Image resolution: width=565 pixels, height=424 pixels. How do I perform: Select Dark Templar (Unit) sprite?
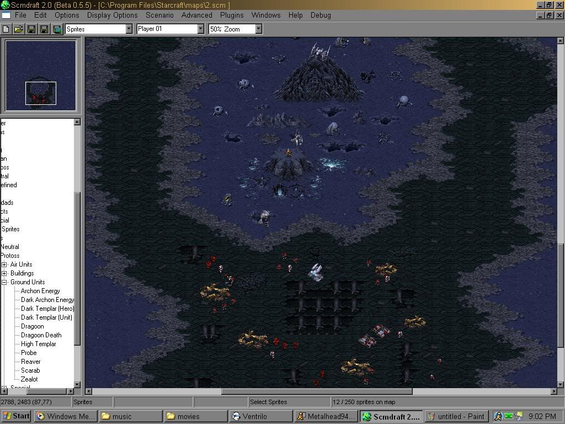(46, 317)
